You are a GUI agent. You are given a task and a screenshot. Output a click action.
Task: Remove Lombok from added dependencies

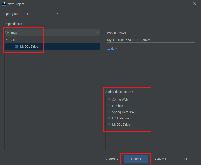click(x=109, y=106)
